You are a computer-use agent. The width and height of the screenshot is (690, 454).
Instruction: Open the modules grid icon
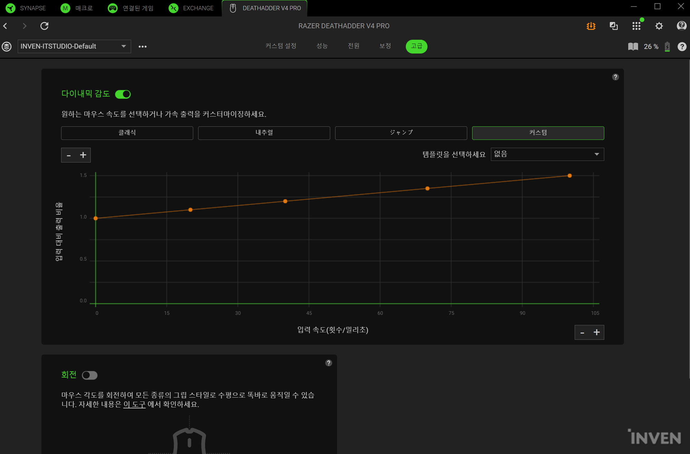637,26
